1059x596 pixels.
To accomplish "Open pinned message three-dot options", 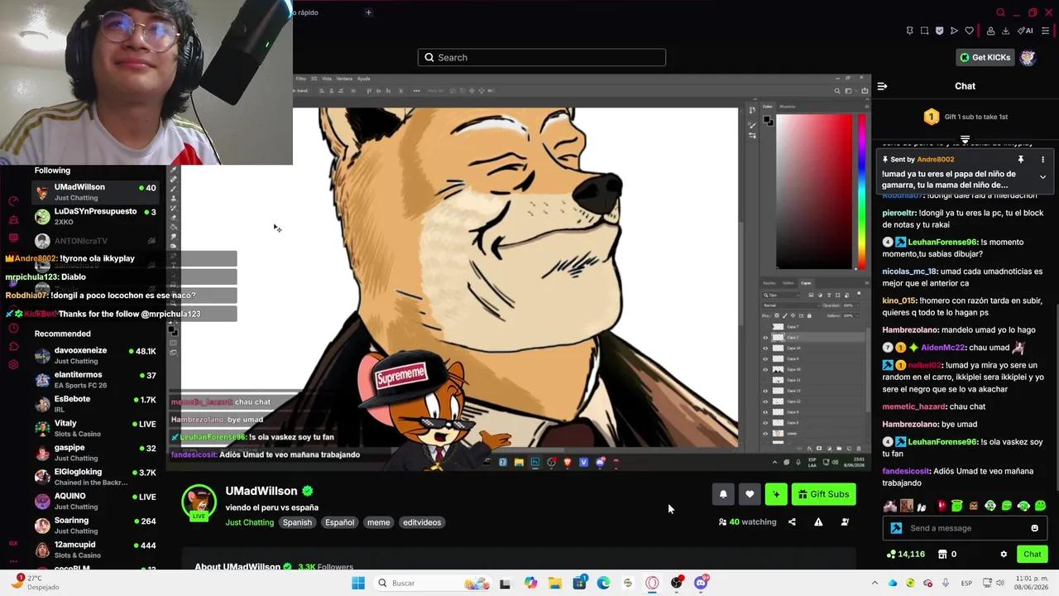I will (x=1042, y=159).
